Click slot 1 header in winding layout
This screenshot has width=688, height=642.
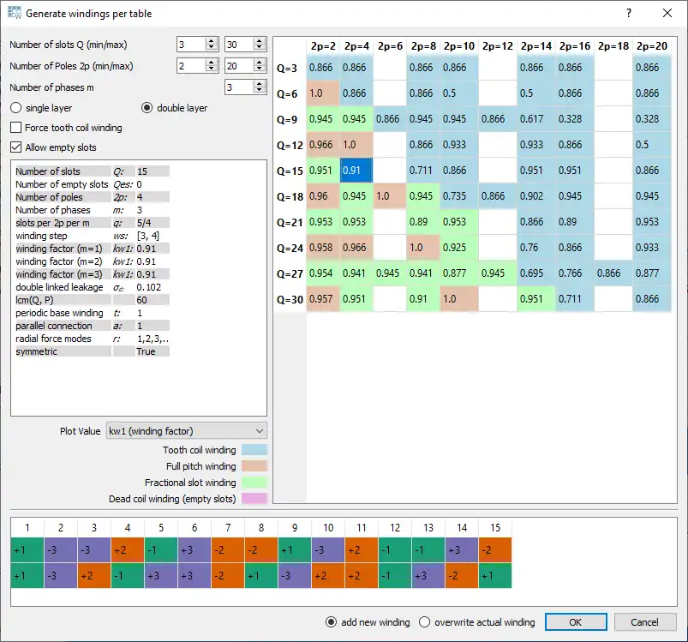[27, 527]
